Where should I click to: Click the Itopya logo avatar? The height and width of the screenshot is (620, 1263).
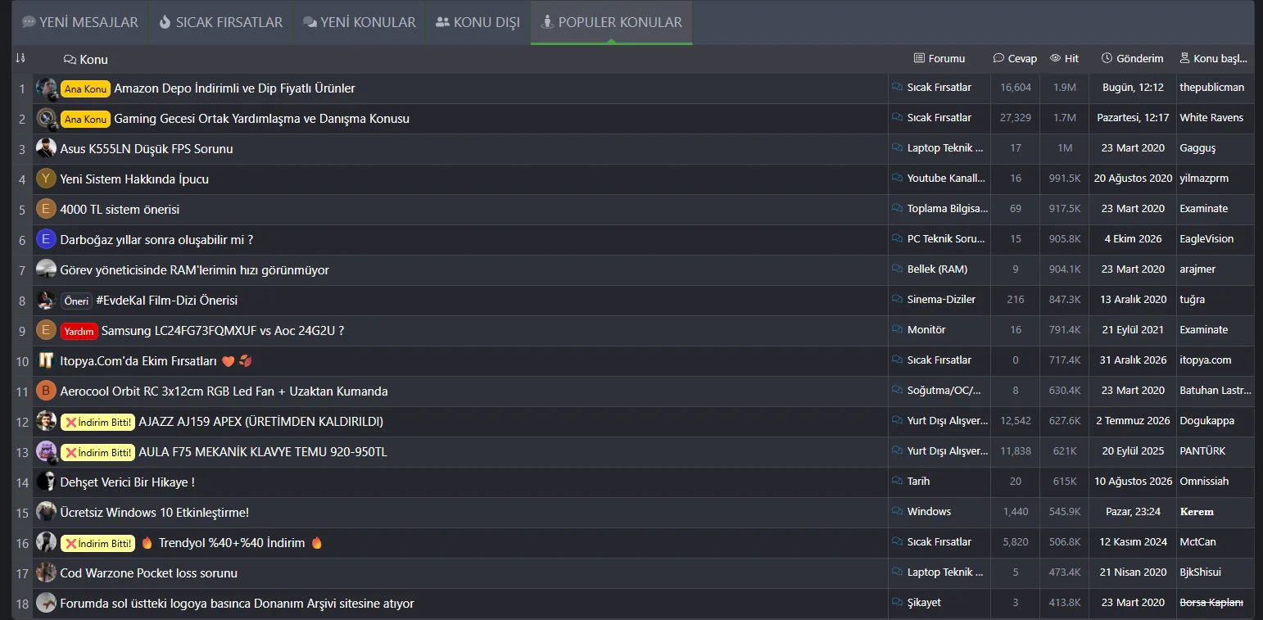click(46, 360)
